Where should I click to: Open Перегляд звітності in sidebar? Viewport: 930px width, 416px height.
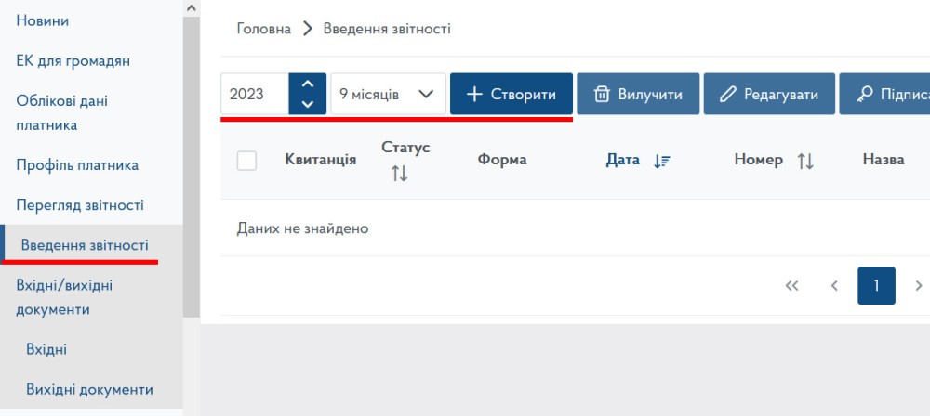[80, 205]
